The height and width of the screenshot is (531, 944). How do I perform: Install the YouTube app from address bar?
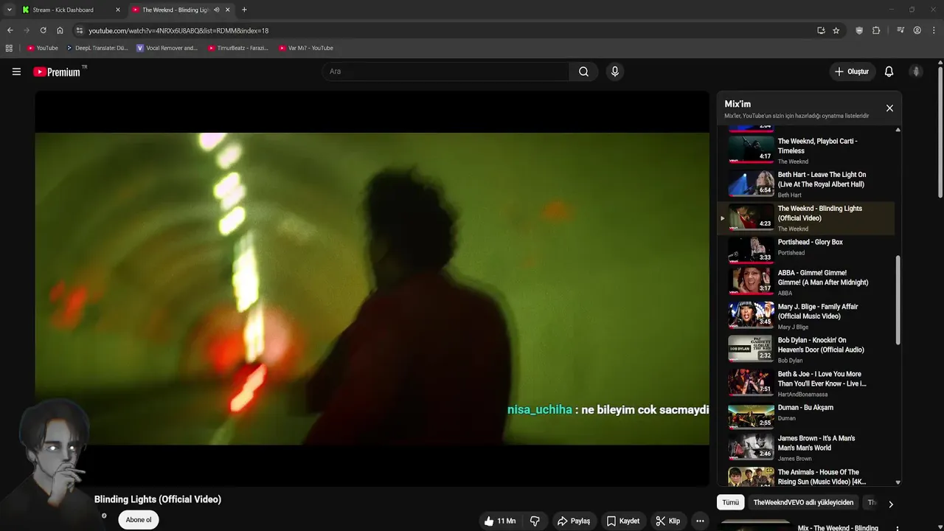[x=821, y=30]
